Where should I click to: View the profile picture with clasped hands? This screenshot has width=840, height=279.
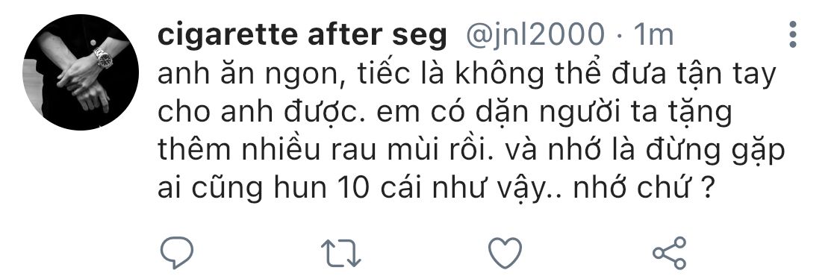pyautogui.click(x=81, y=72)
